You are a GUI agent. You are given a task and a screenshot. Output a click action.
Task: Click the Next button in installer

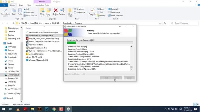[x=117, y=78]
